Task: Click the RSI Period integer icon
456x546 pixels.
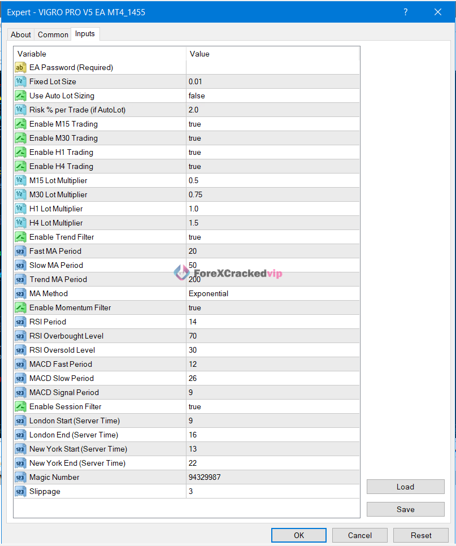Action: [20, 322]
